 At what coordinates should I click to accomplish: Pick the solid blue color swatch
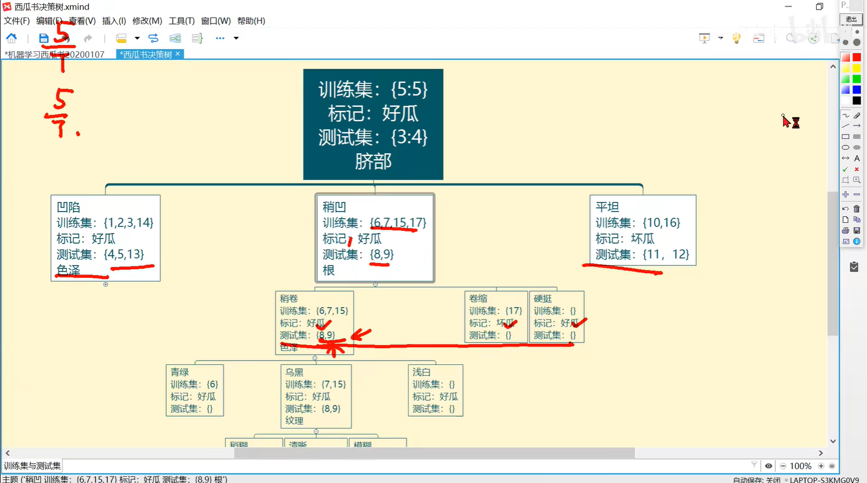[x=857, y=90]
